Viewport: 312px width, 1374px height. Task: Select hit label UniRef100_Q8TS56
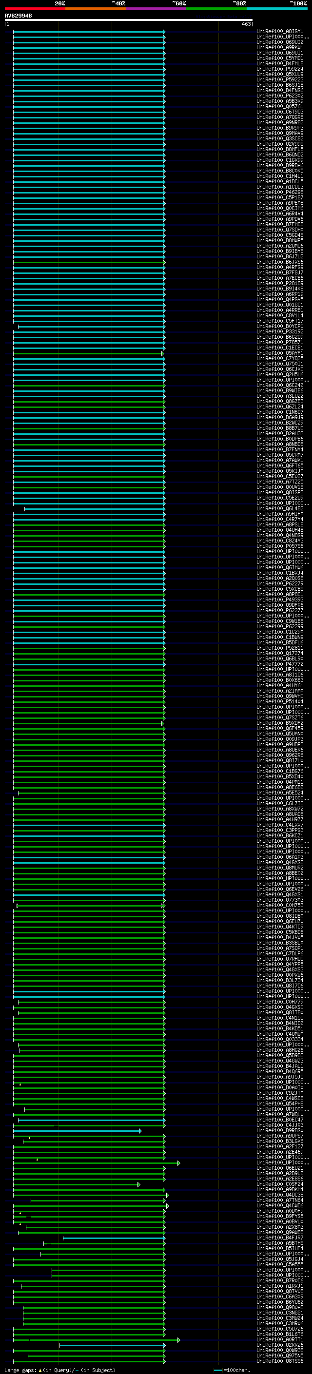point(280,1361)
